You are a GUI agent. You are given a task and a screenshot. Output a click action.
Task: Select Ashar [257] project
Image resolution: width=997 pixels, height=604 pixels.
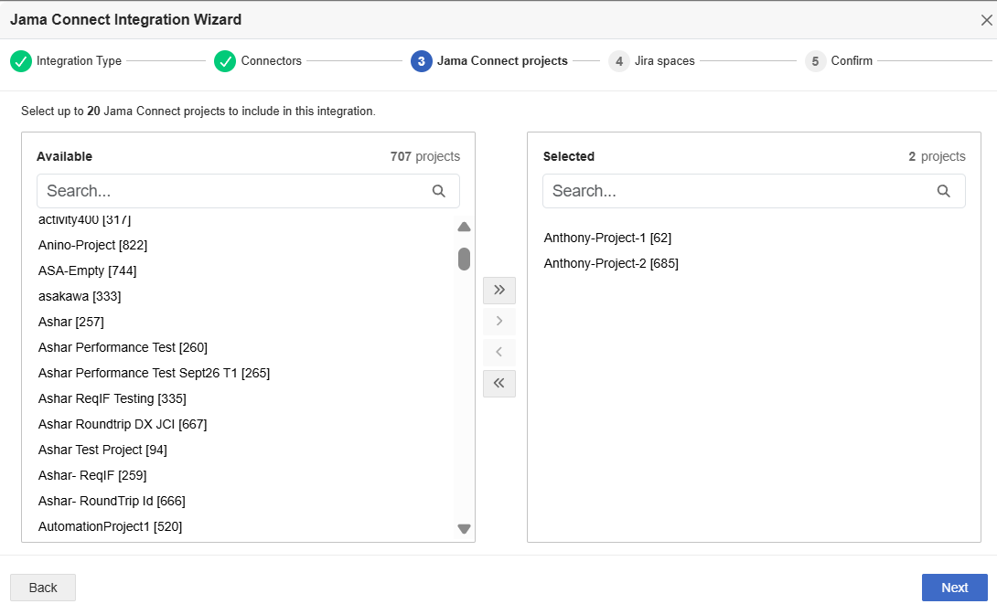tap(71, 322)
